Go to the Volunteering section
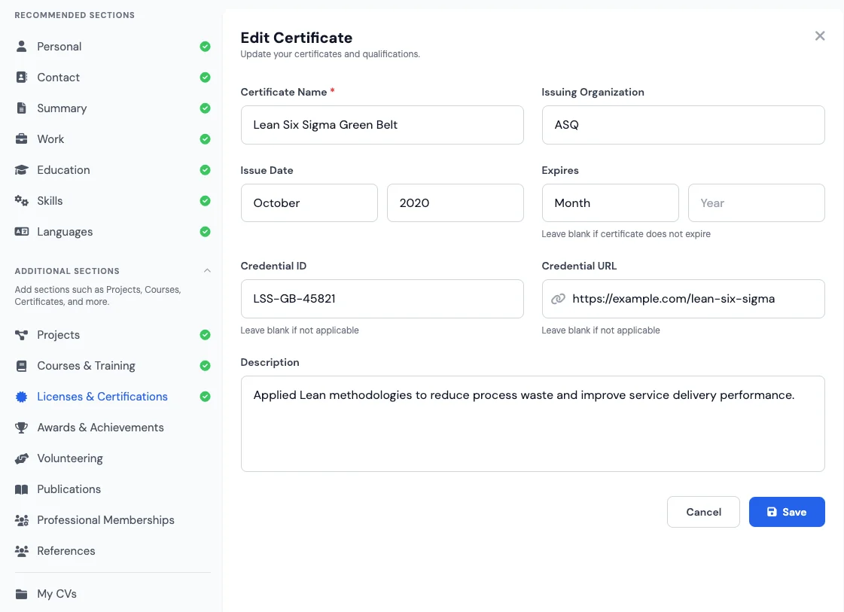The image size is (844, 612). coord(112,458)
